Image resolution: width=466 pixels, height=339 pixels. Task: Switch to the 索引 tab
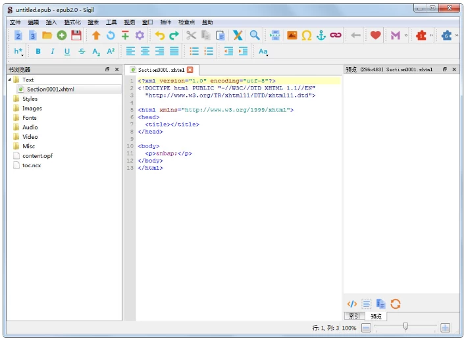(x=355, y=317)
